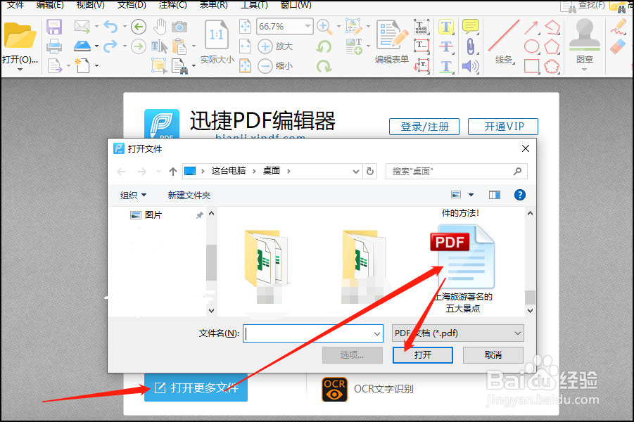Click 新建文件夹 in dialog toolbar
The image size is (634, 422).
[189, 196]
